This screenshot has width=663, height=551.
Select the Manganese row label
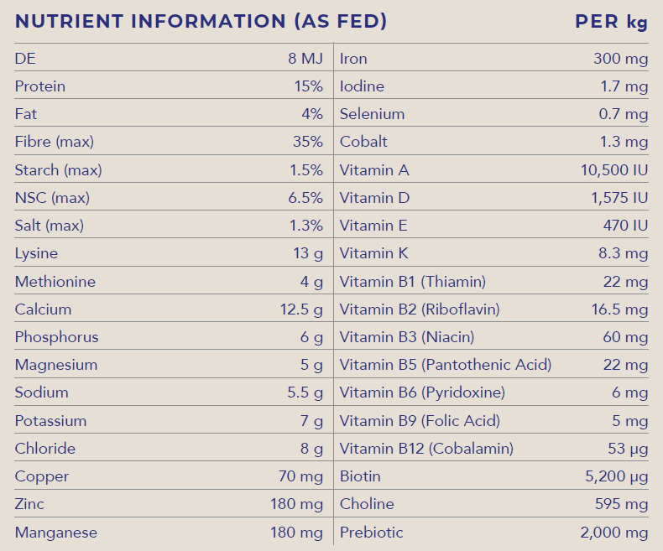(x=55, y=533)
